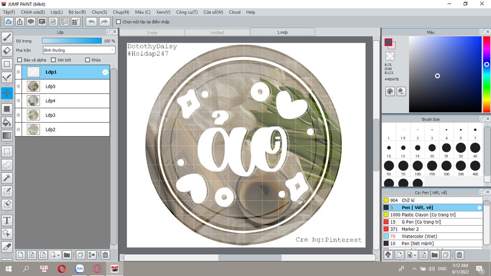
Task: Select the rectangular Selection tool
Action: tap(7, 151)
